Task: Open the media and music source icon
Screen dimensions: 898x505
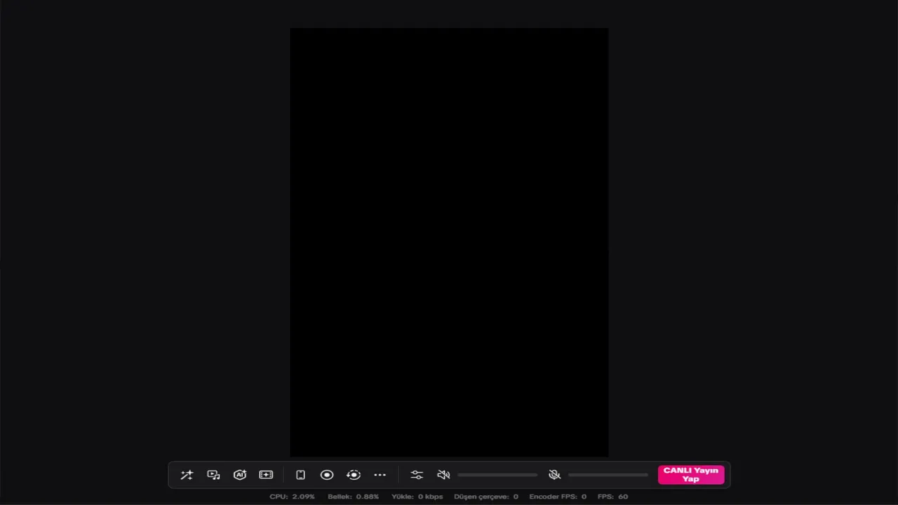Action: point(213,475)
